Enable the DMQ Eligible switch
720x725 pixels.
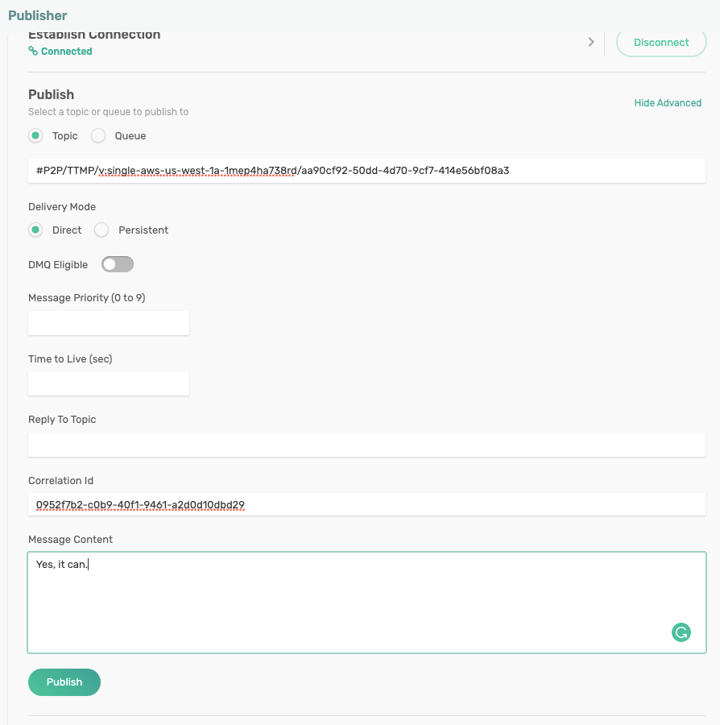[118, 264]
